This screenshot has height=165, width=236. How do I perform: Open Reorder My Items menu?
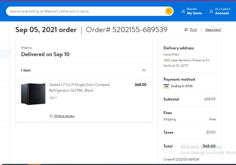click(x=191, y=11)
